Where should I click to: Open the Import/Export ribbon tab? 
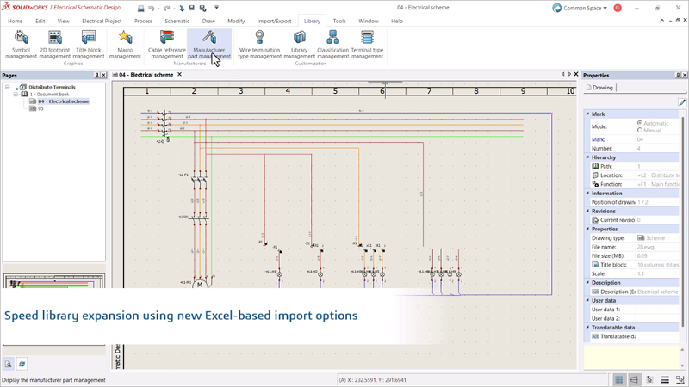[274, 21]
